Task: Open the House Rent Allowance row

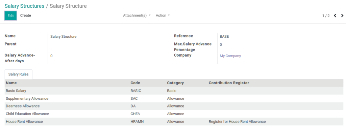Action: tap(174, 121)
